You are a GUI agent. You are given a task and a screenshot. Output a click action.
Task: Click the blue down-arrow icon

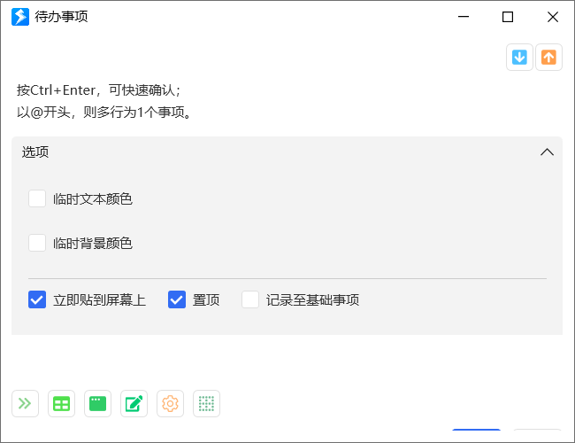point(519,58)
